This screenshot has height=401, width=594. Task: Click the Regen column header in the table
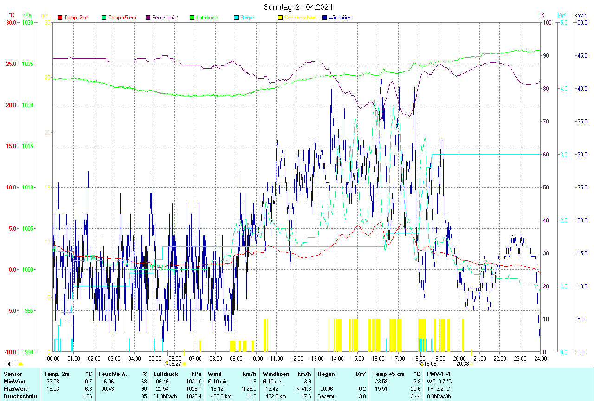(326, 374)
